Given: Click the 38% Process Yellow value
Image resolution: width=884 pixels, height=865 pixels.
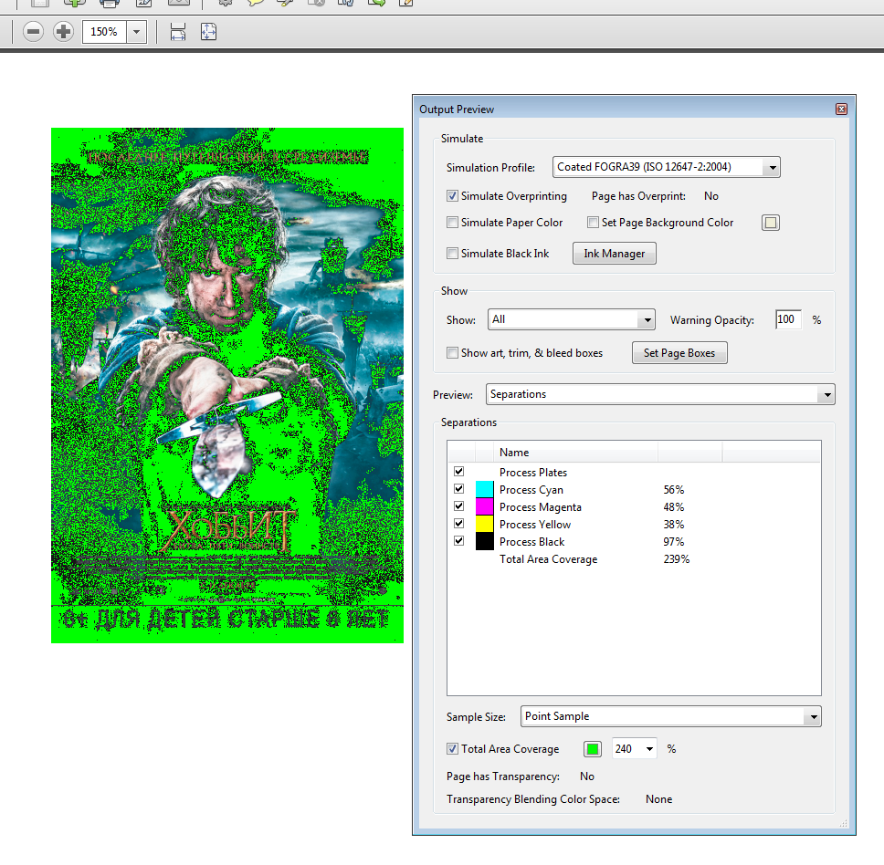Looking at the screenshot, I should 674,525.
